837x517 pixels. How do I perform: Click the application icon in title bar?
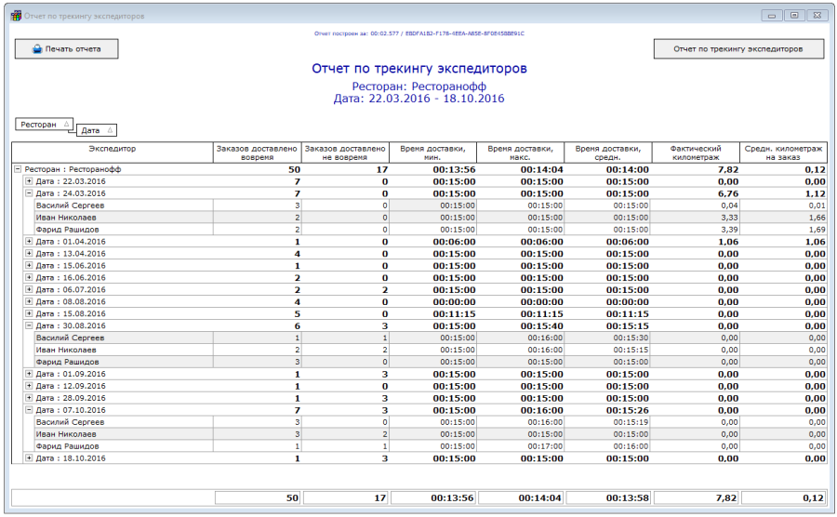[15, 16]
